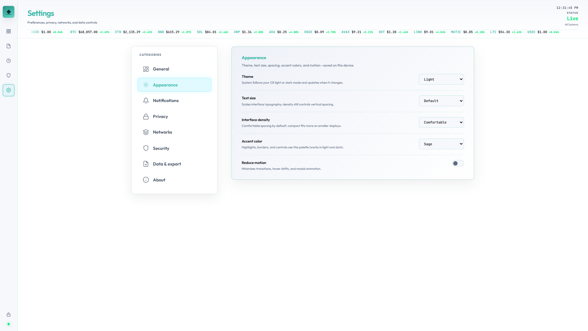Open the About section
The height and width of the screenshot is (331, 588).
159,180
